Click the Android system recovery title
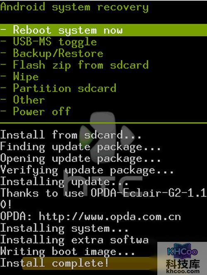The image size is (207, 275). coord(75,7)
